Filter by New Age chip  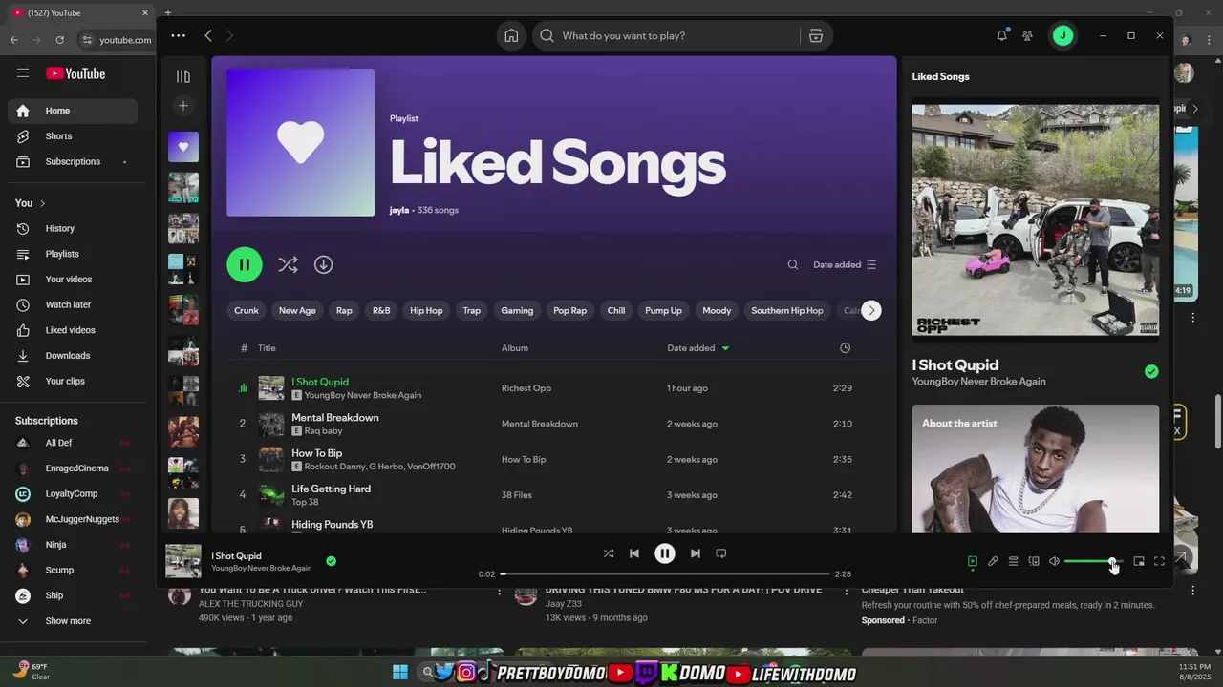(297, 310)
